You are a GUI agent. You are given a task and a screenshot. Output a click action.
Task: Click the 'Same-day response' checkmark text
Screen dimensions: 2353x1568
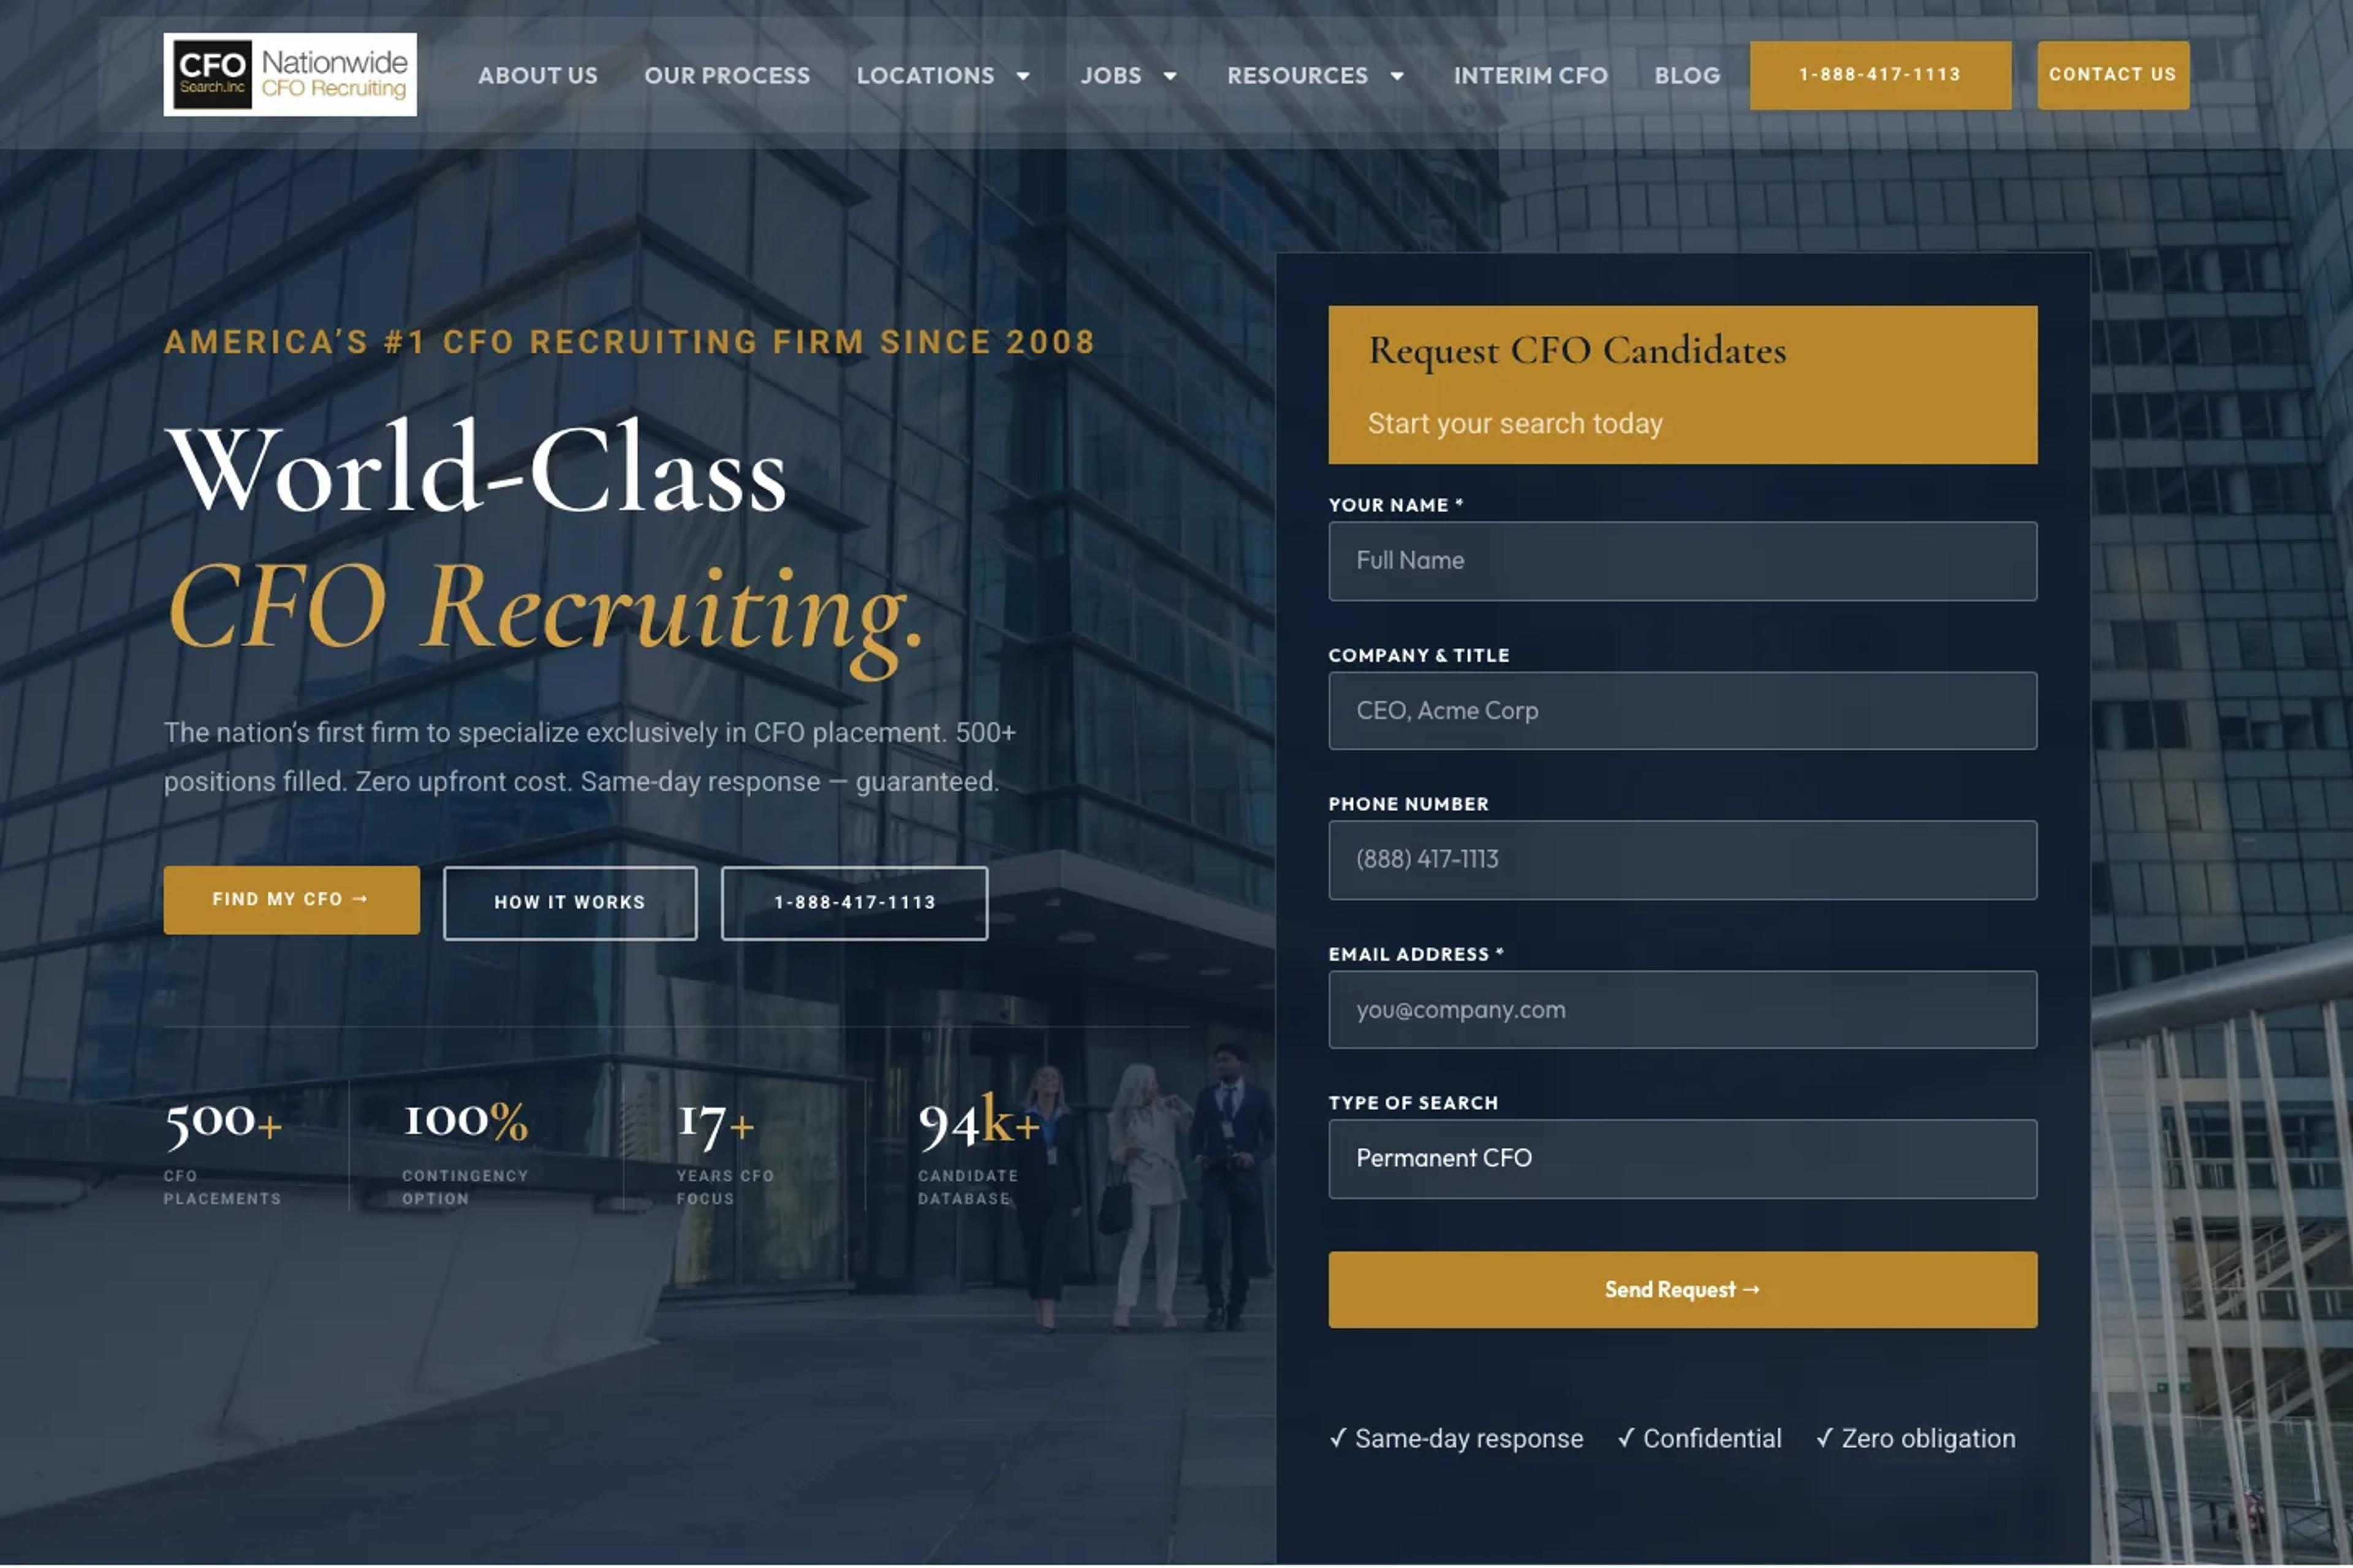pos(1456,1439)
